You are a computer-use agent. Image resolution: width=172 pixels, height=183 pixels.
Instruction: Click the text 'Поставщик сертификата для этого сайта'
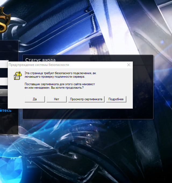click(x=53, y=84)
